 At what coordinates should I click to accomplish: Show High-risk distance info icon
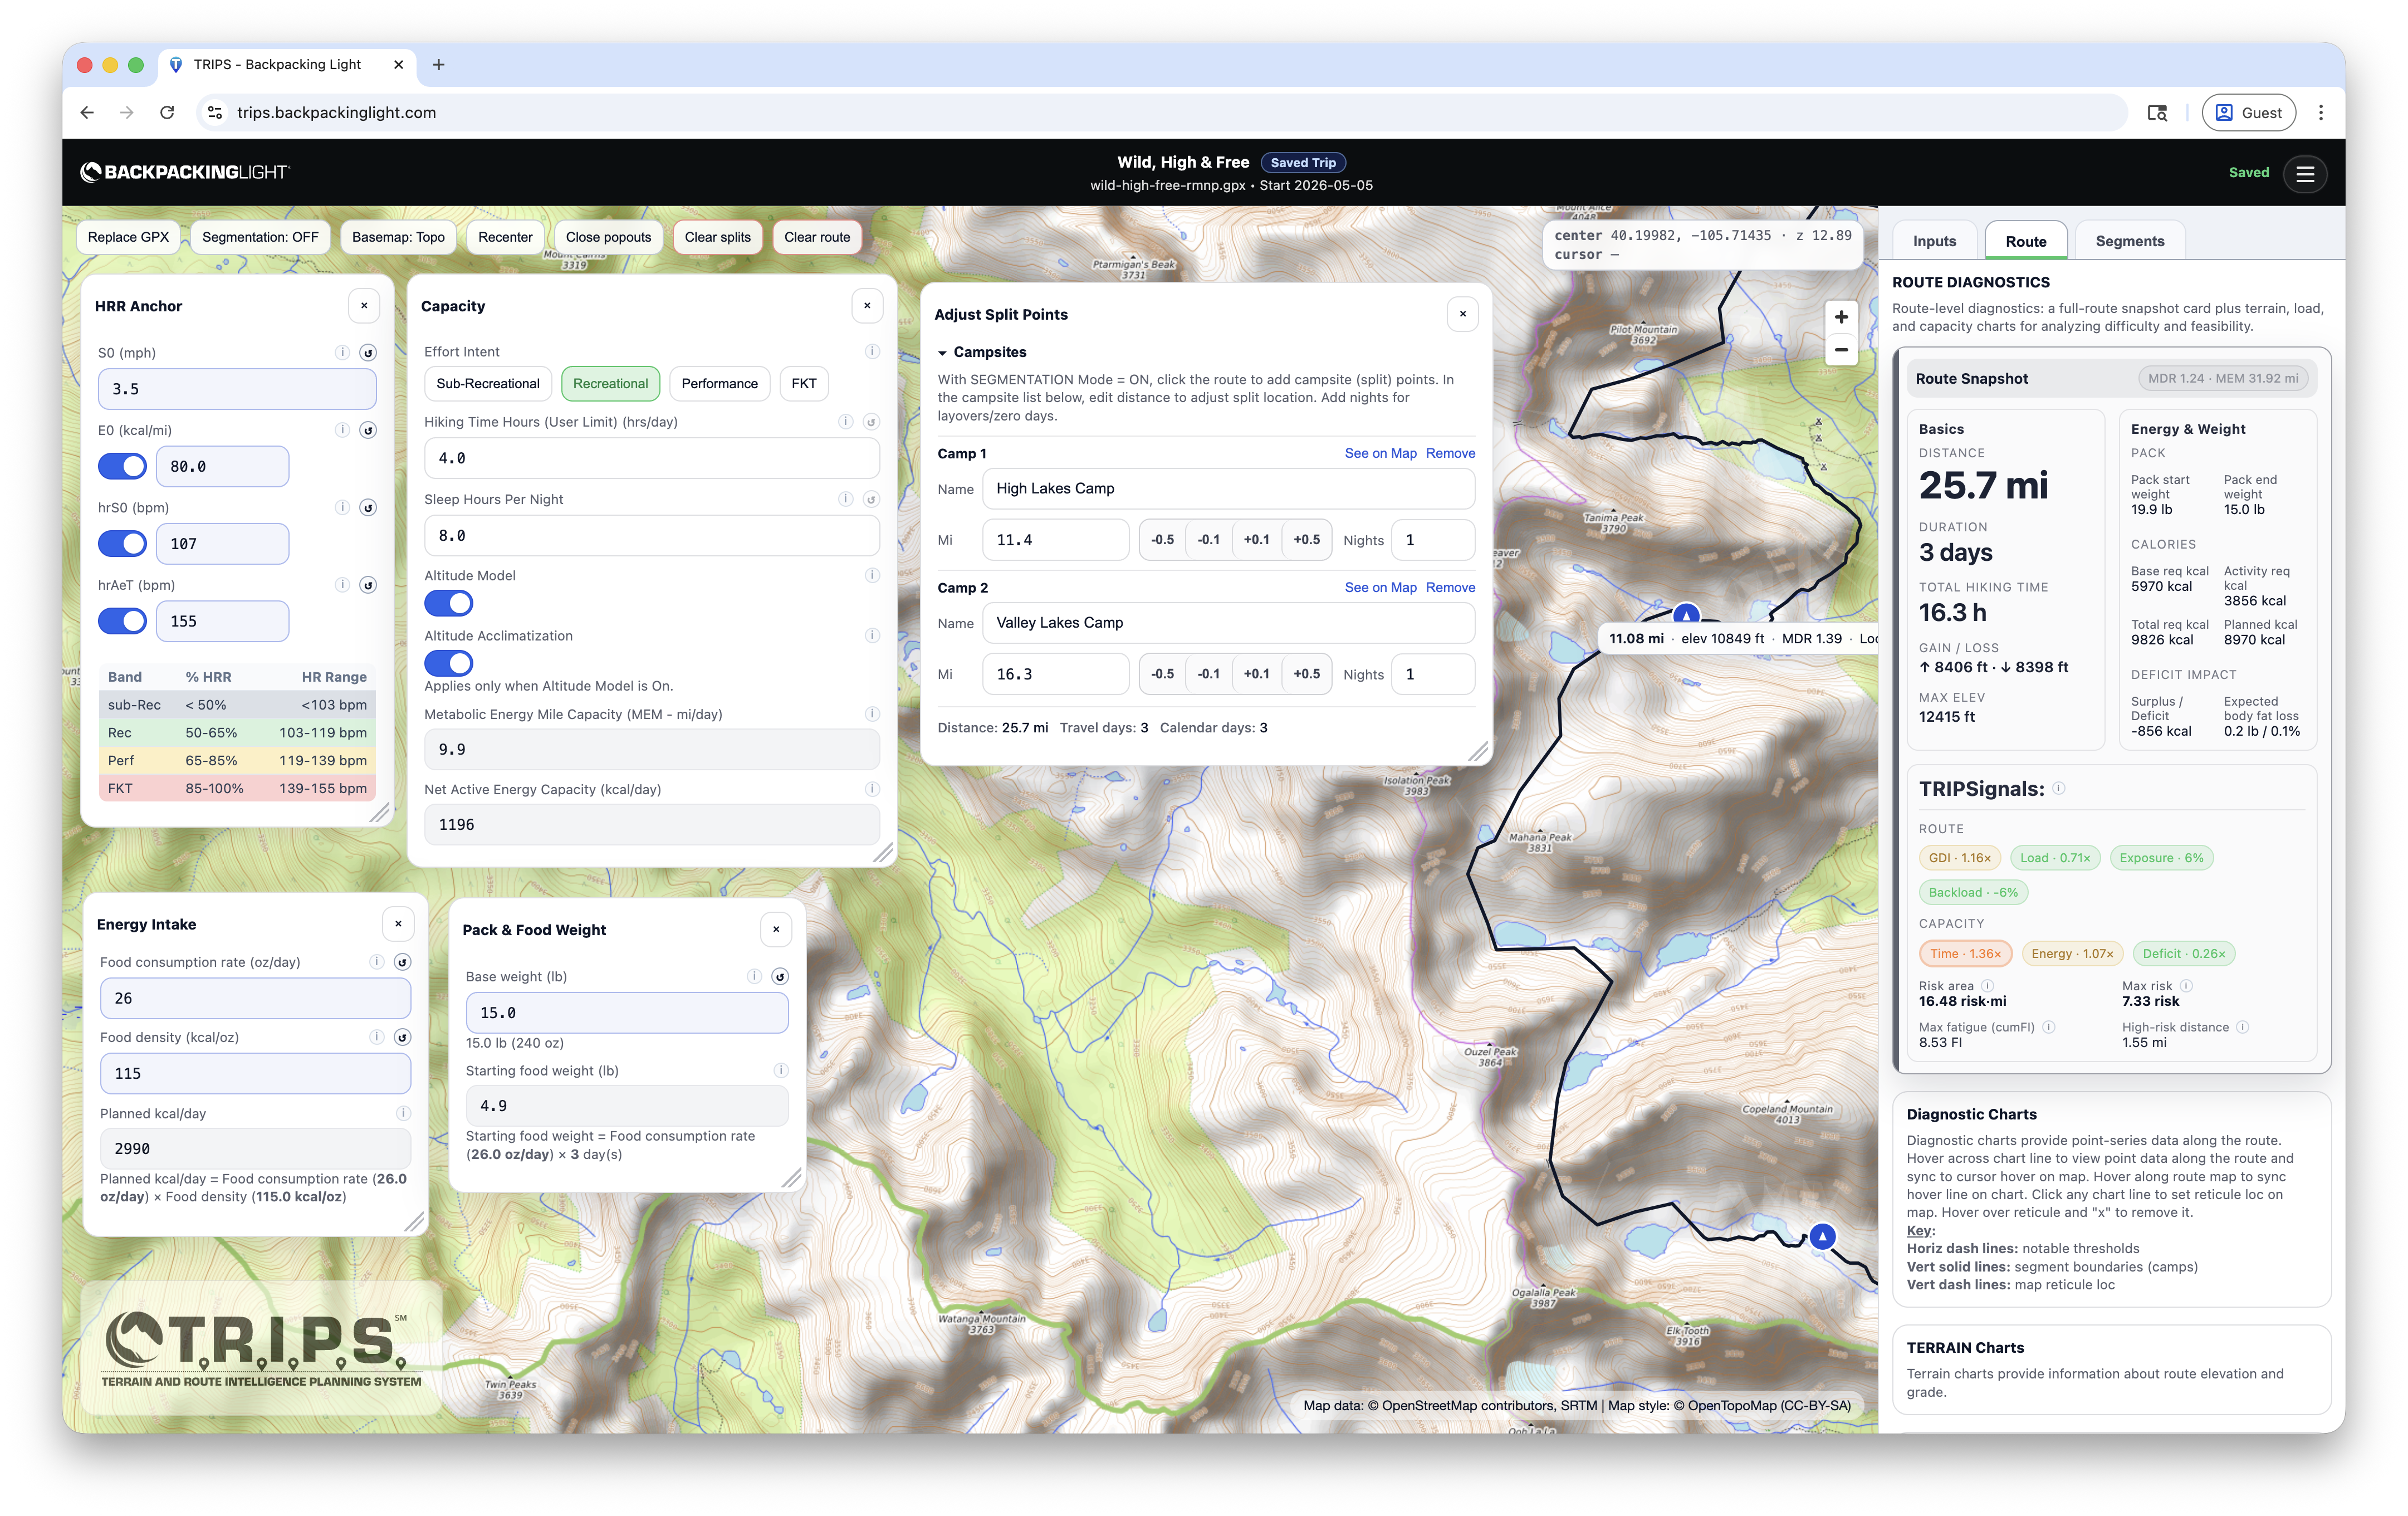pyautogui.click(x=2243, y=1027)
